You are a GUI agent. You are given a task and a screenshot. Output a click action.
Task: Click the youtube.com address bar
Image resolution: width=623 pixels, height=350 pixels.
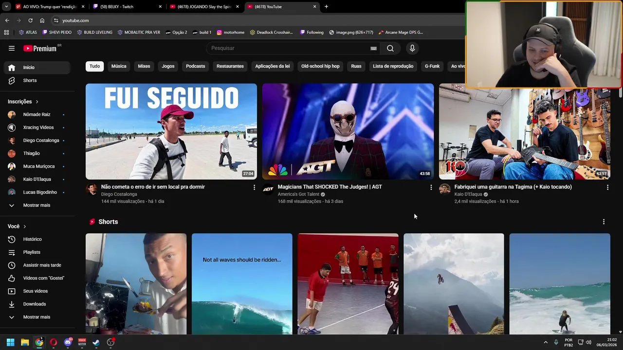coord(258,20)
